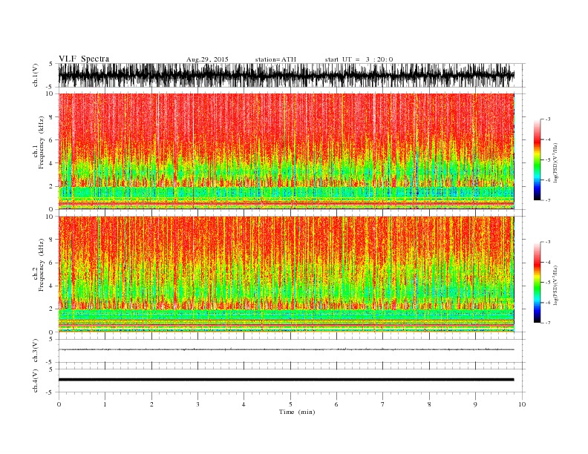Click the "ch.1(V)" waveform axis label

click(x=36, y=75)
